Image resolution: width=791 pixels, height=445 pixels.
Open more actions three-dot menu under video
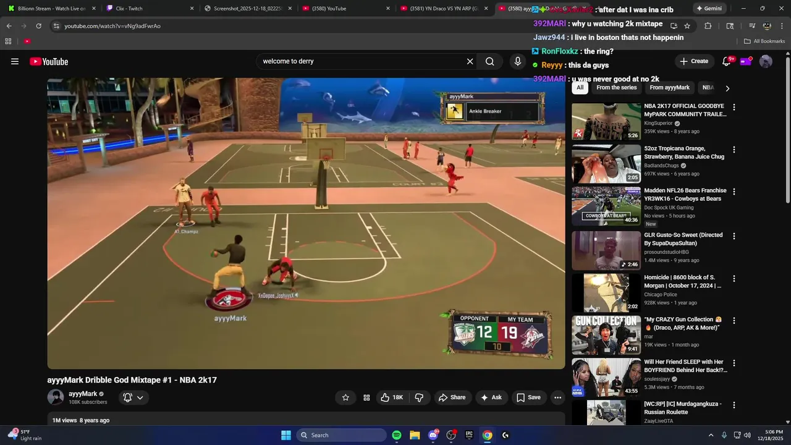point(557,397)
